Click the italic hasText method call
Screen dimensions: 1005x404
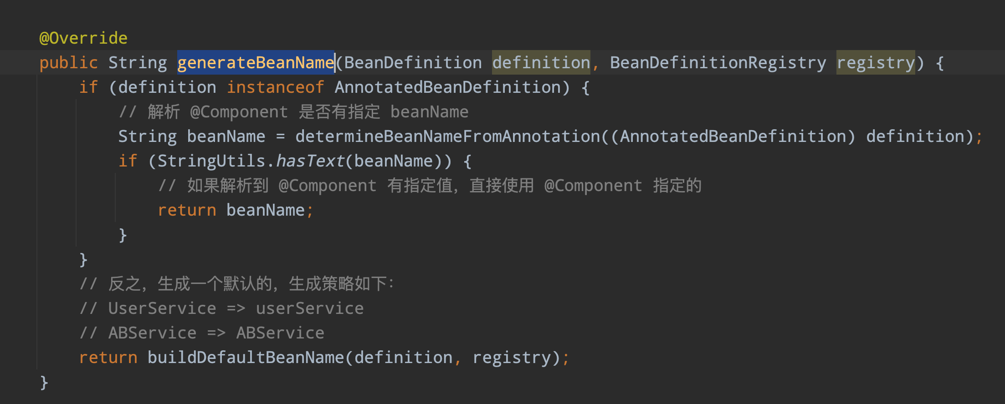point(310,161)
